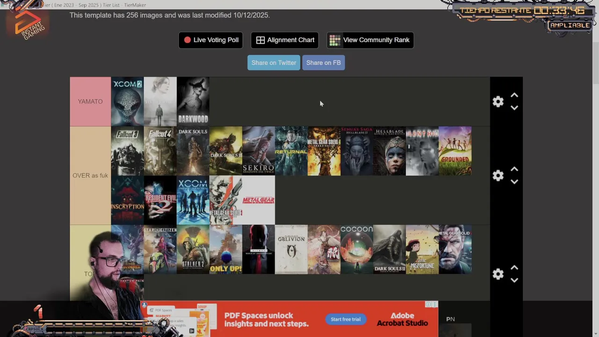Select the Sekiro Shadows Die Twice cover
The image size is (599, 337).
point(258,151)
